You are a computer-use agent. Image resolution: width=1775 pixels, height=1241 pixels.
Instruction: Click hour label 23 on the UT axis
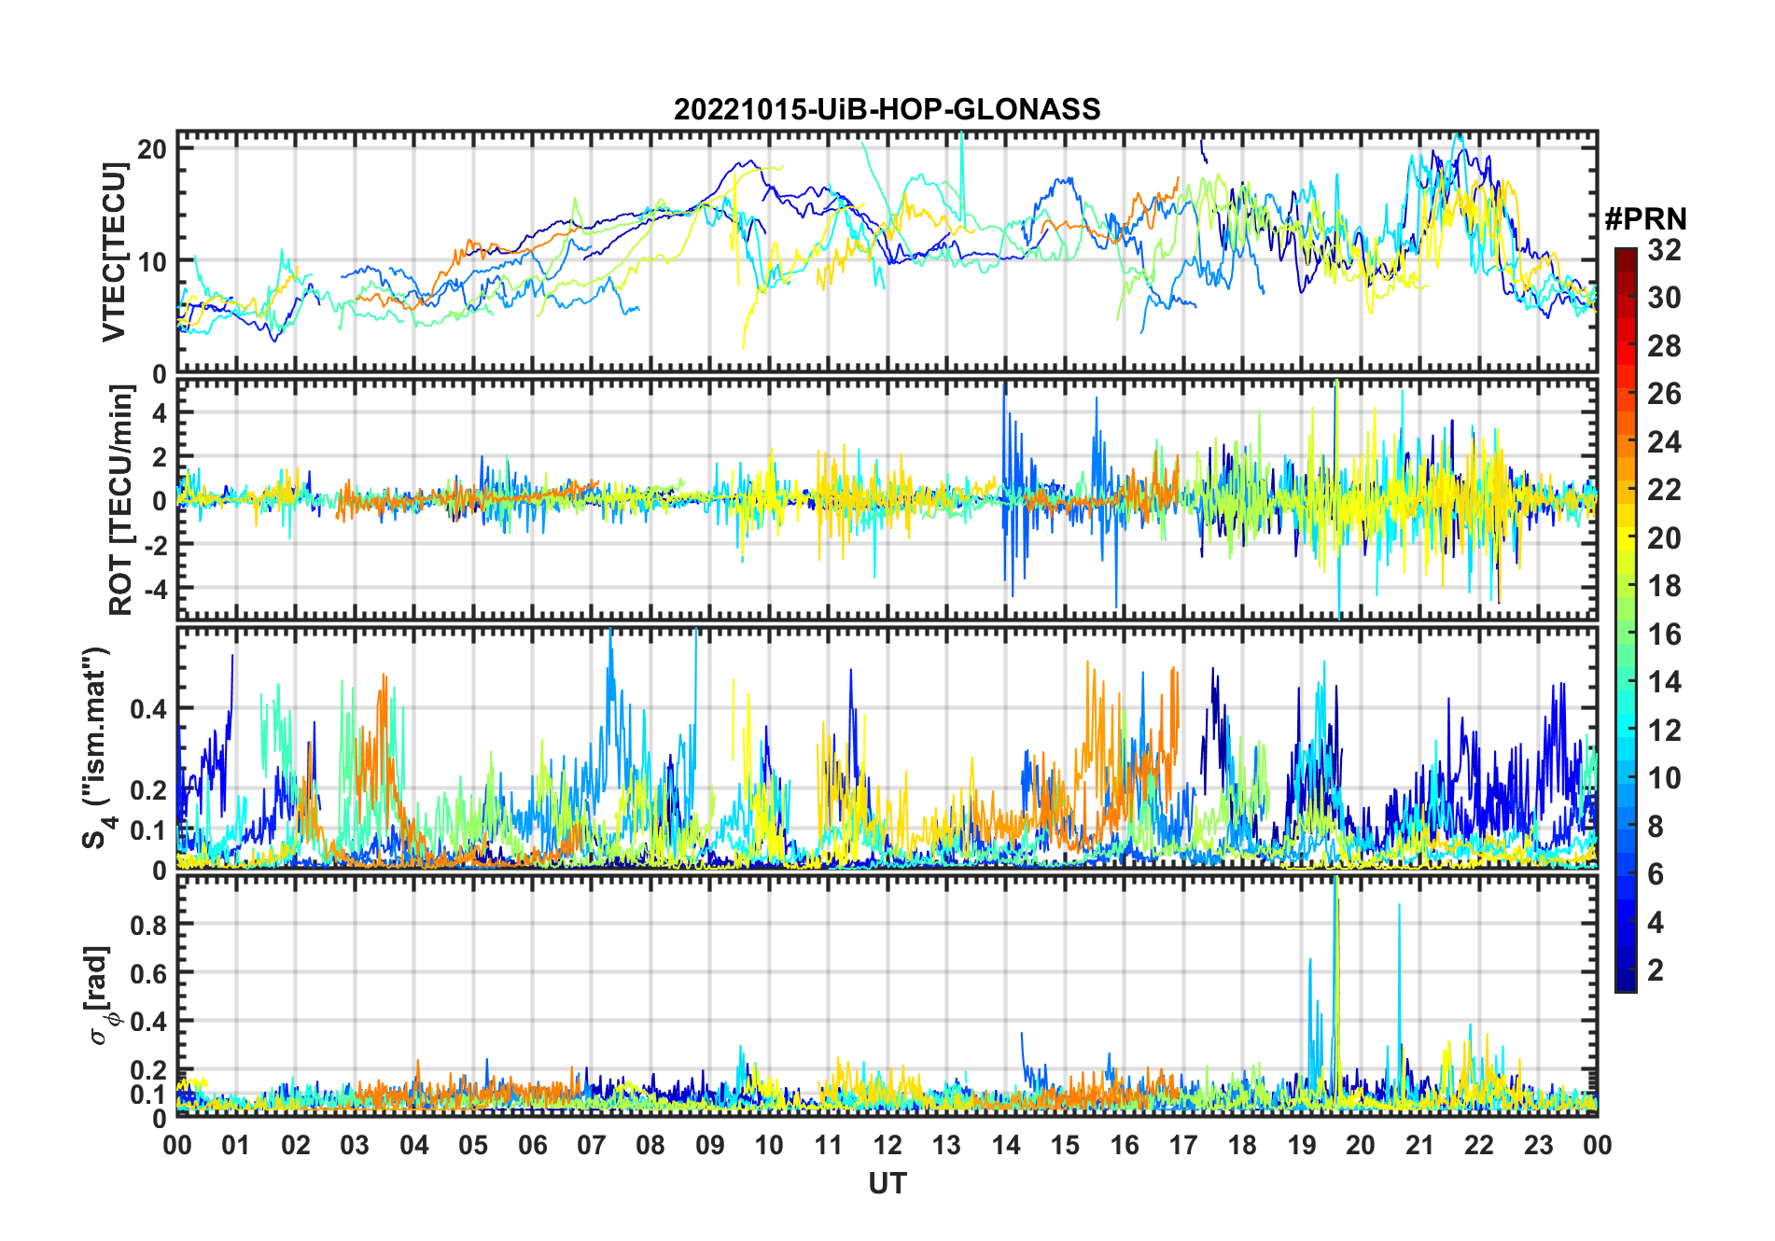1539,1146
